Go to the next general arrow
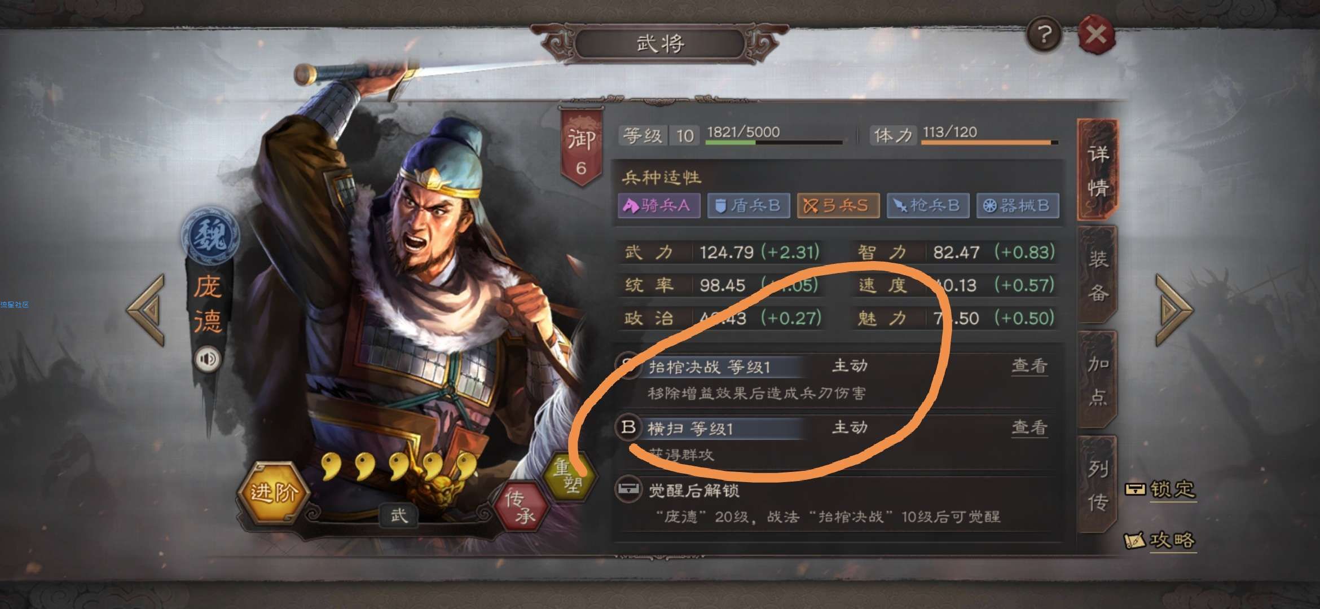This screenshot has height=609, width=1320. coord(1174,310)
